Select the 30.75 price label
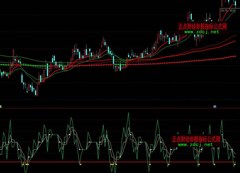This screenshot has width=240, height=173. 224,11
